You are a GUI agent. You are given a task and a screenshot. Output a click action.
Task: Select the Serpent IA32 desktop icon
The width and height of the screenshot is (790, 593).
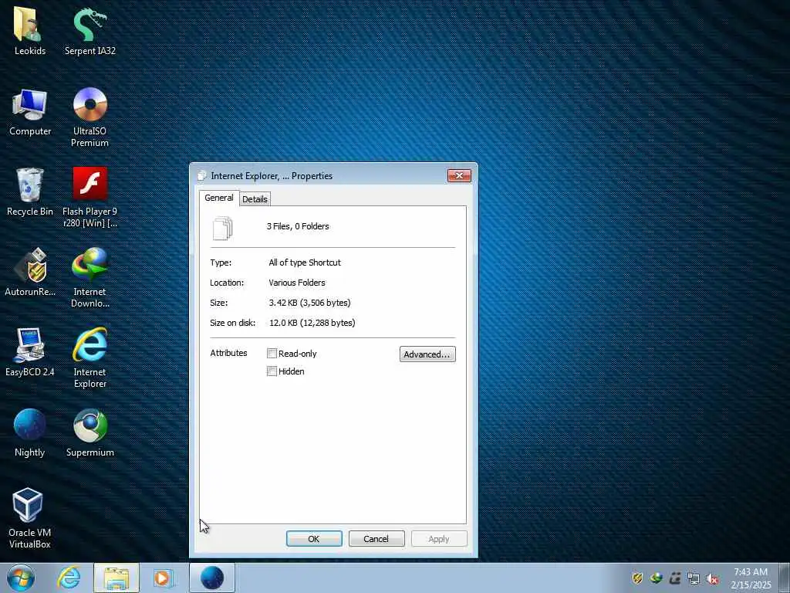89,31
